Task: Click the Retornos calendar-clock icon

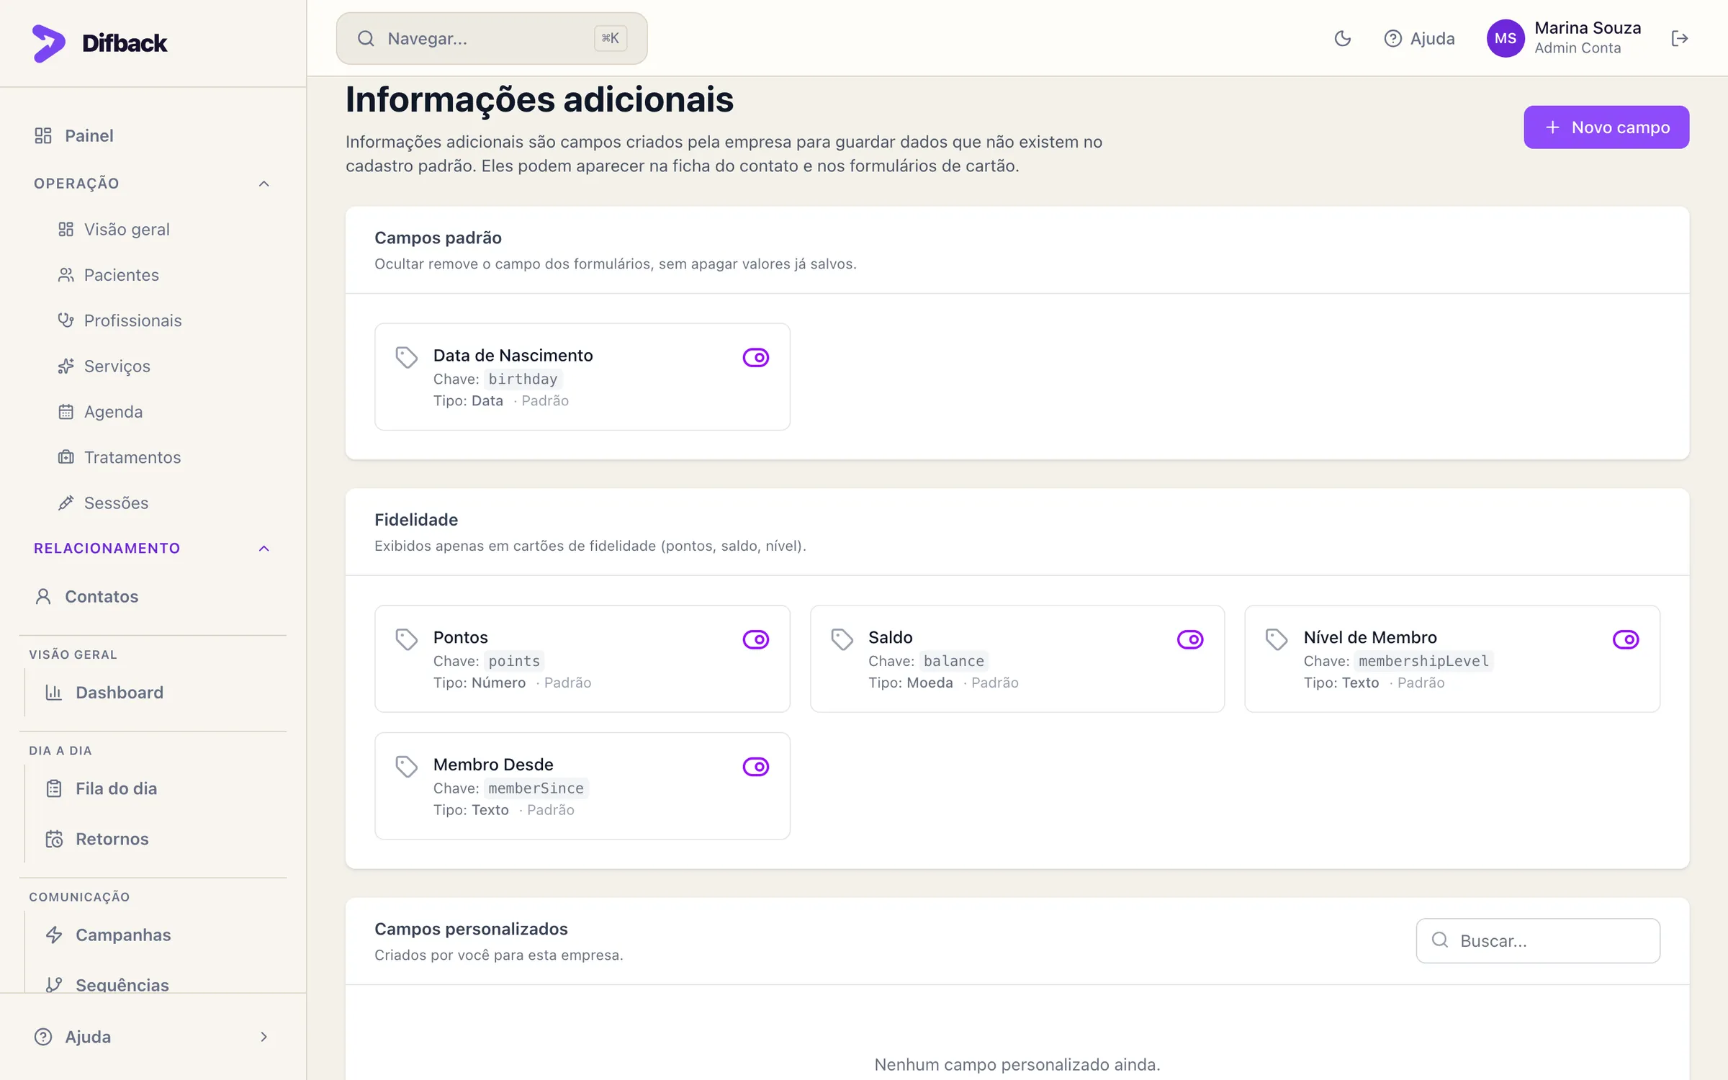Action: point(54,839)
